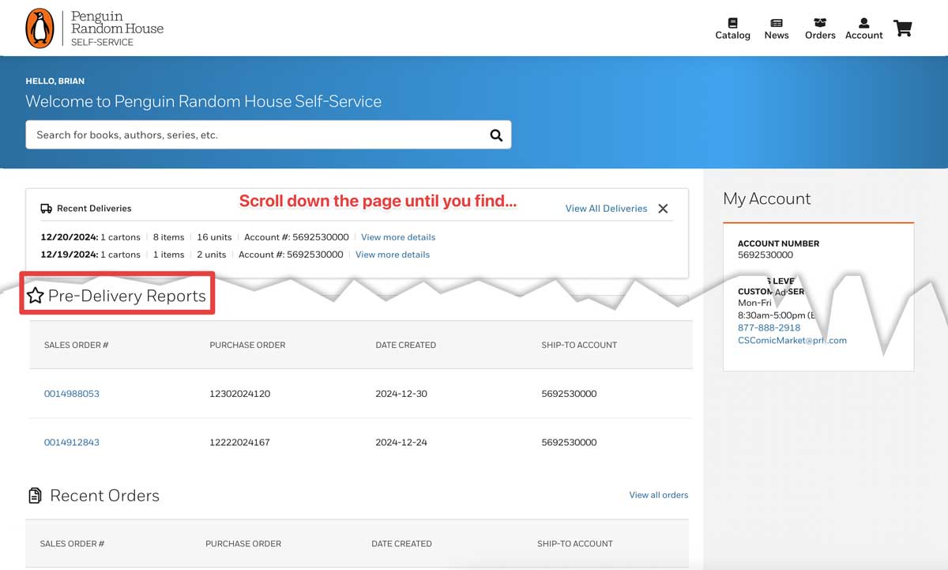948x570 pixels.
Task: Click Pre-Delivery SALES ORDER # column header
Action: 76,345
